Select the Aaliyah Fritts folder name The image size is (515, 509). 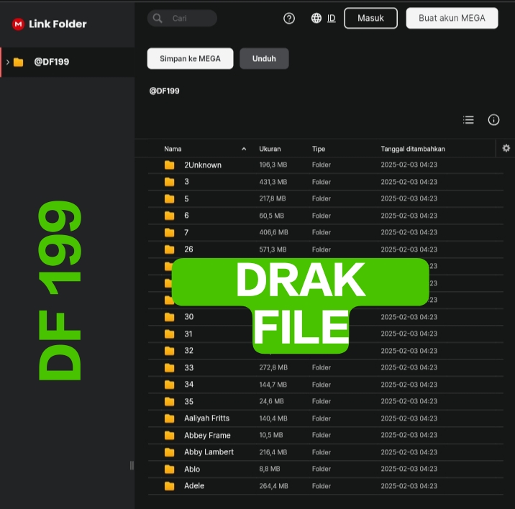click(x=206, y=418)
